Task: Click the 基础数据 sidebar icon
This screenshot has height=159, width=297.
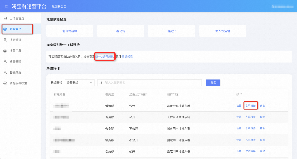Action: (5, 72)
